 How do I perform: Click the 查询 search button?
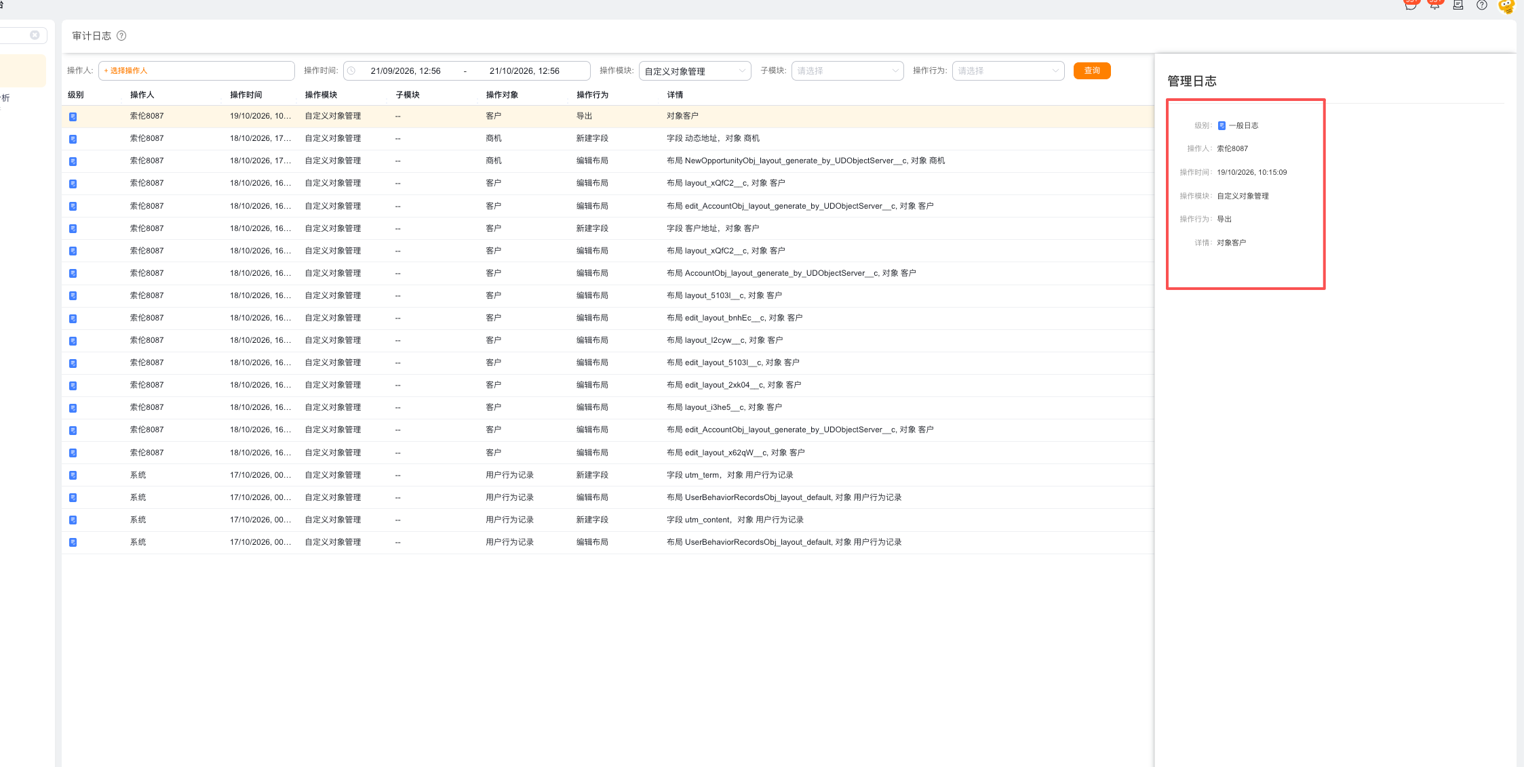1092,70
